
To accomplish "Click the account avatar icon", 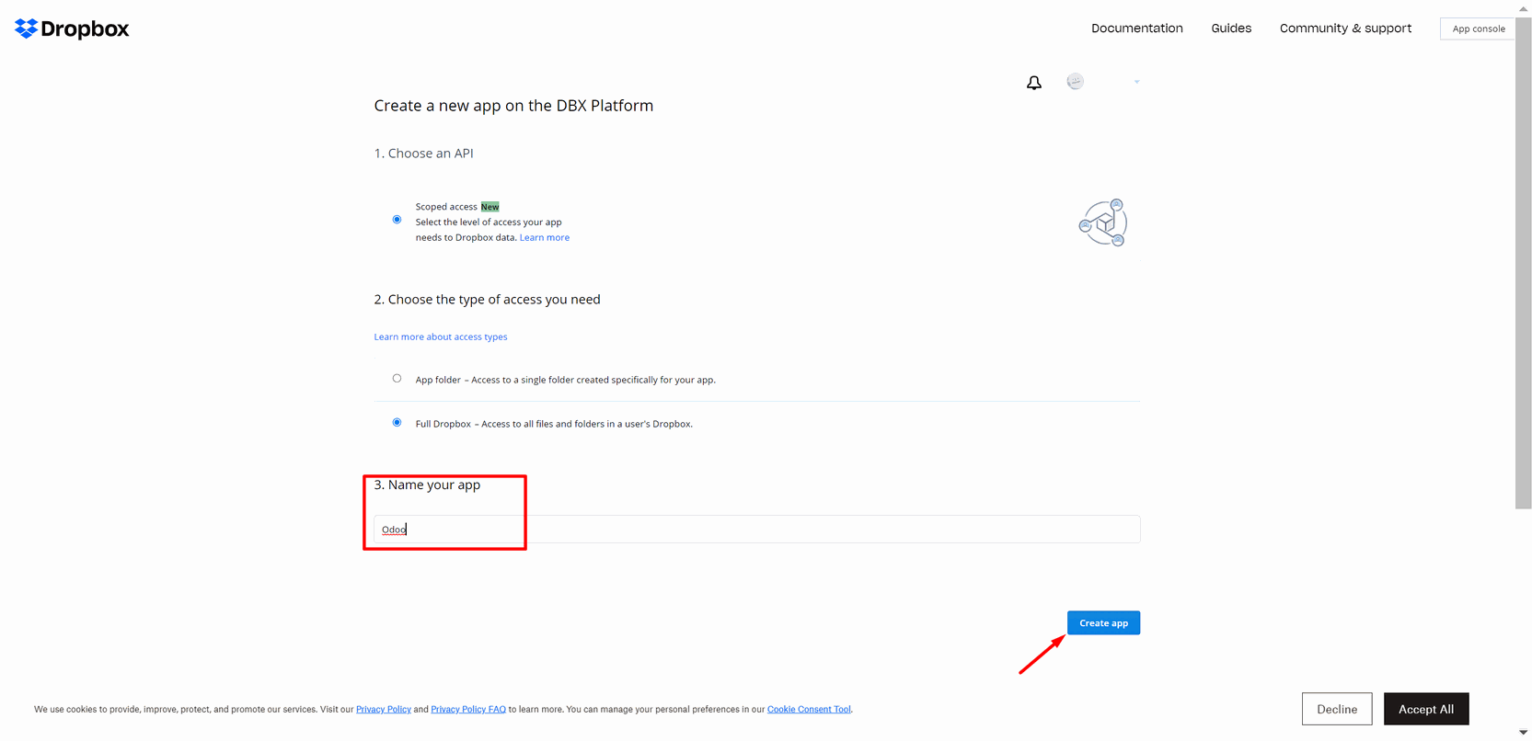I will coord(1075,82).
